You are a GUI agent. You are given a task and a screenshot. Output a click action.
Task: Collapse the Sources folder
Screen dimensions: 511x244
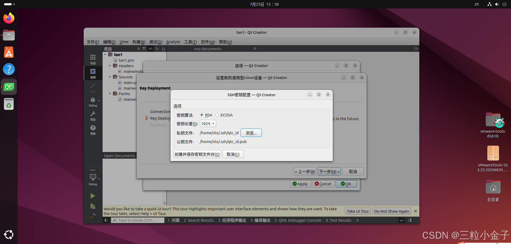pos(110,77)
